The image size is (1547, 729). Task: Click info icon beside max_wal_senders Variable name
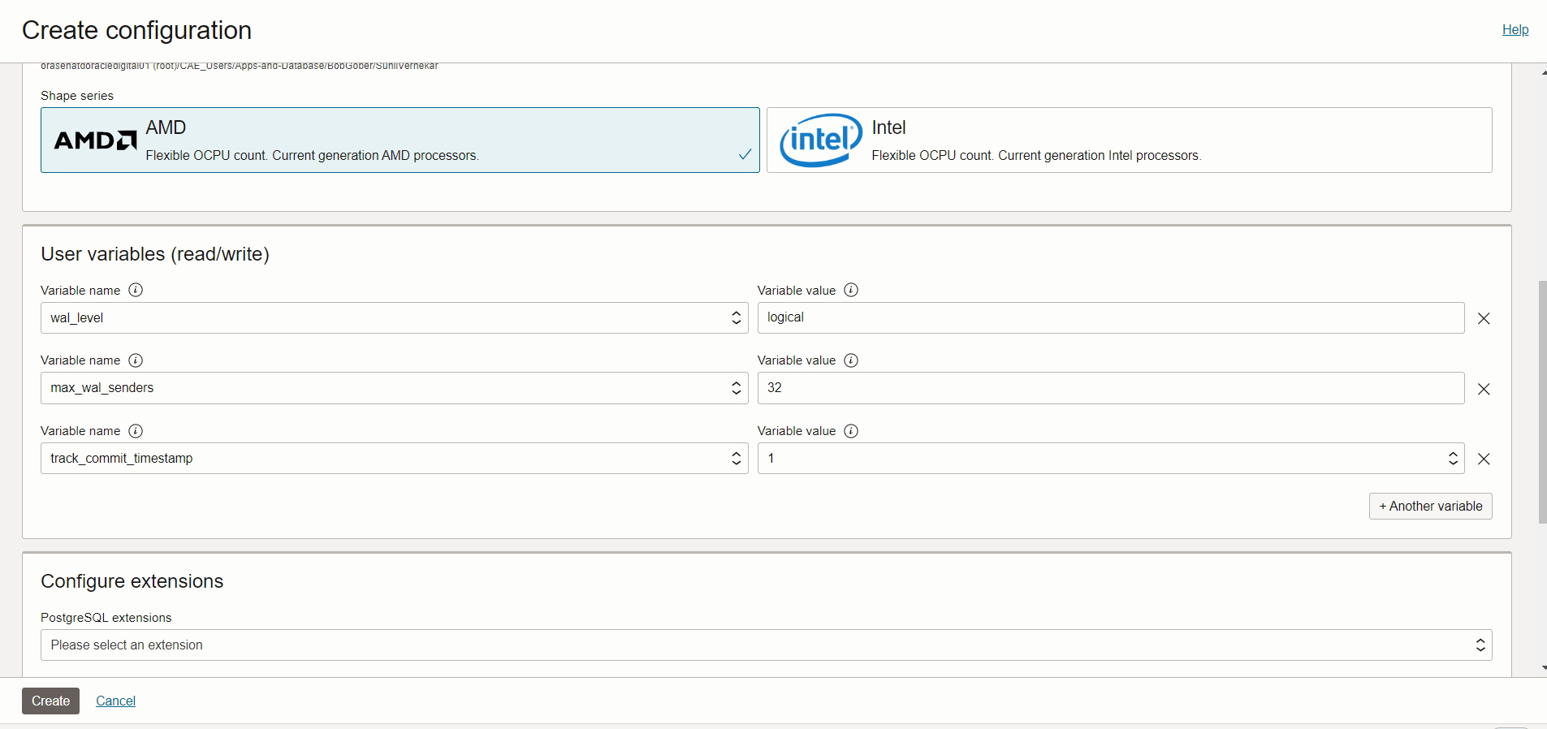(x=136, y=360)
